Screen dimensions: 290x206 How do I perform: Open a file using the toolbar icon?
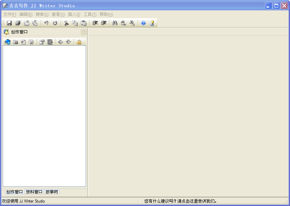click(x=26, y=23)
